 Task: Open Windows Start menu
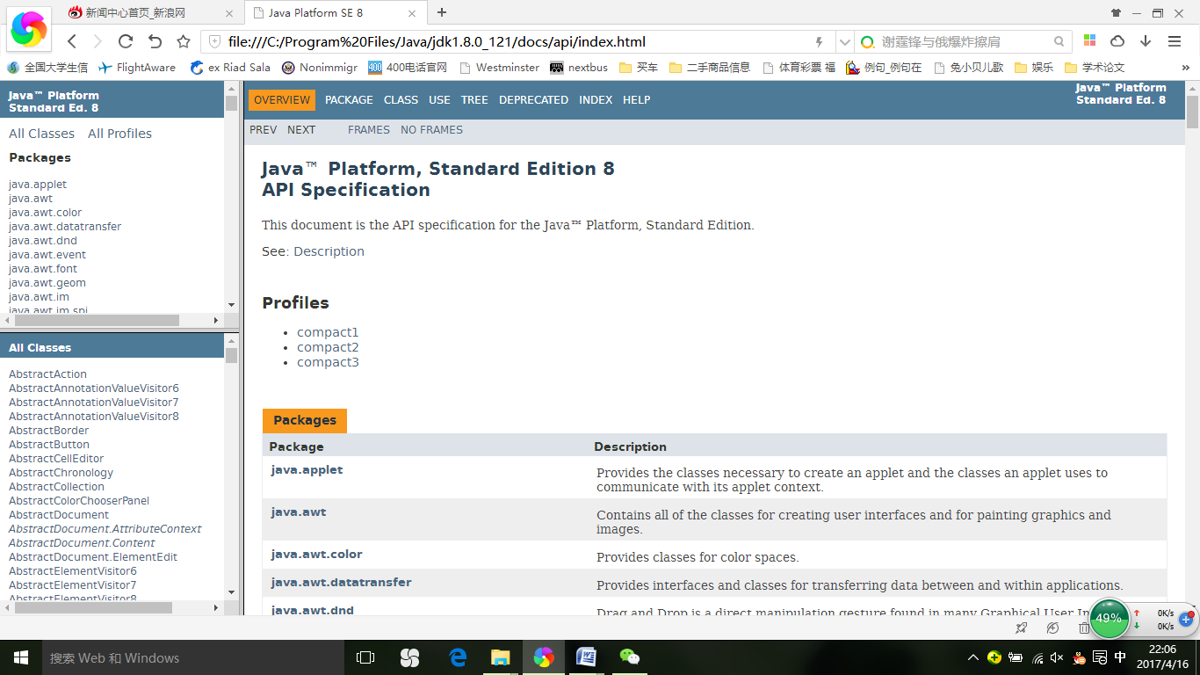coord(21,657)
